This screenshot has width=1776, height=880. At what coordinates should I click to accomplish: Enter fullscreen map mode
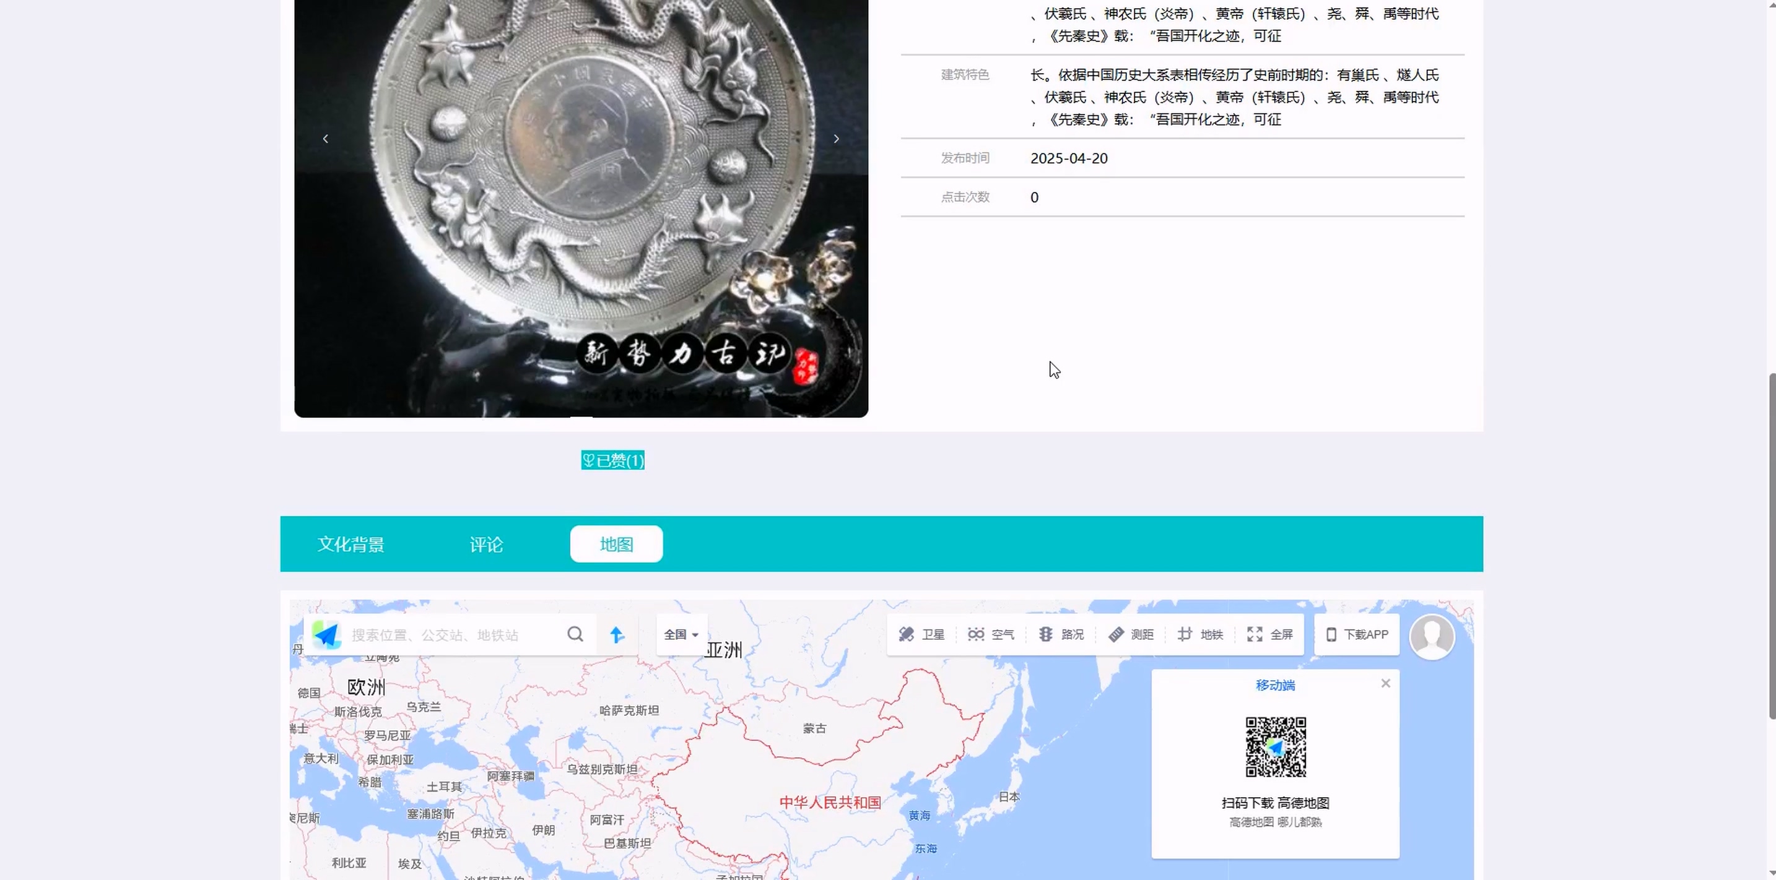tap(1270, 635)
